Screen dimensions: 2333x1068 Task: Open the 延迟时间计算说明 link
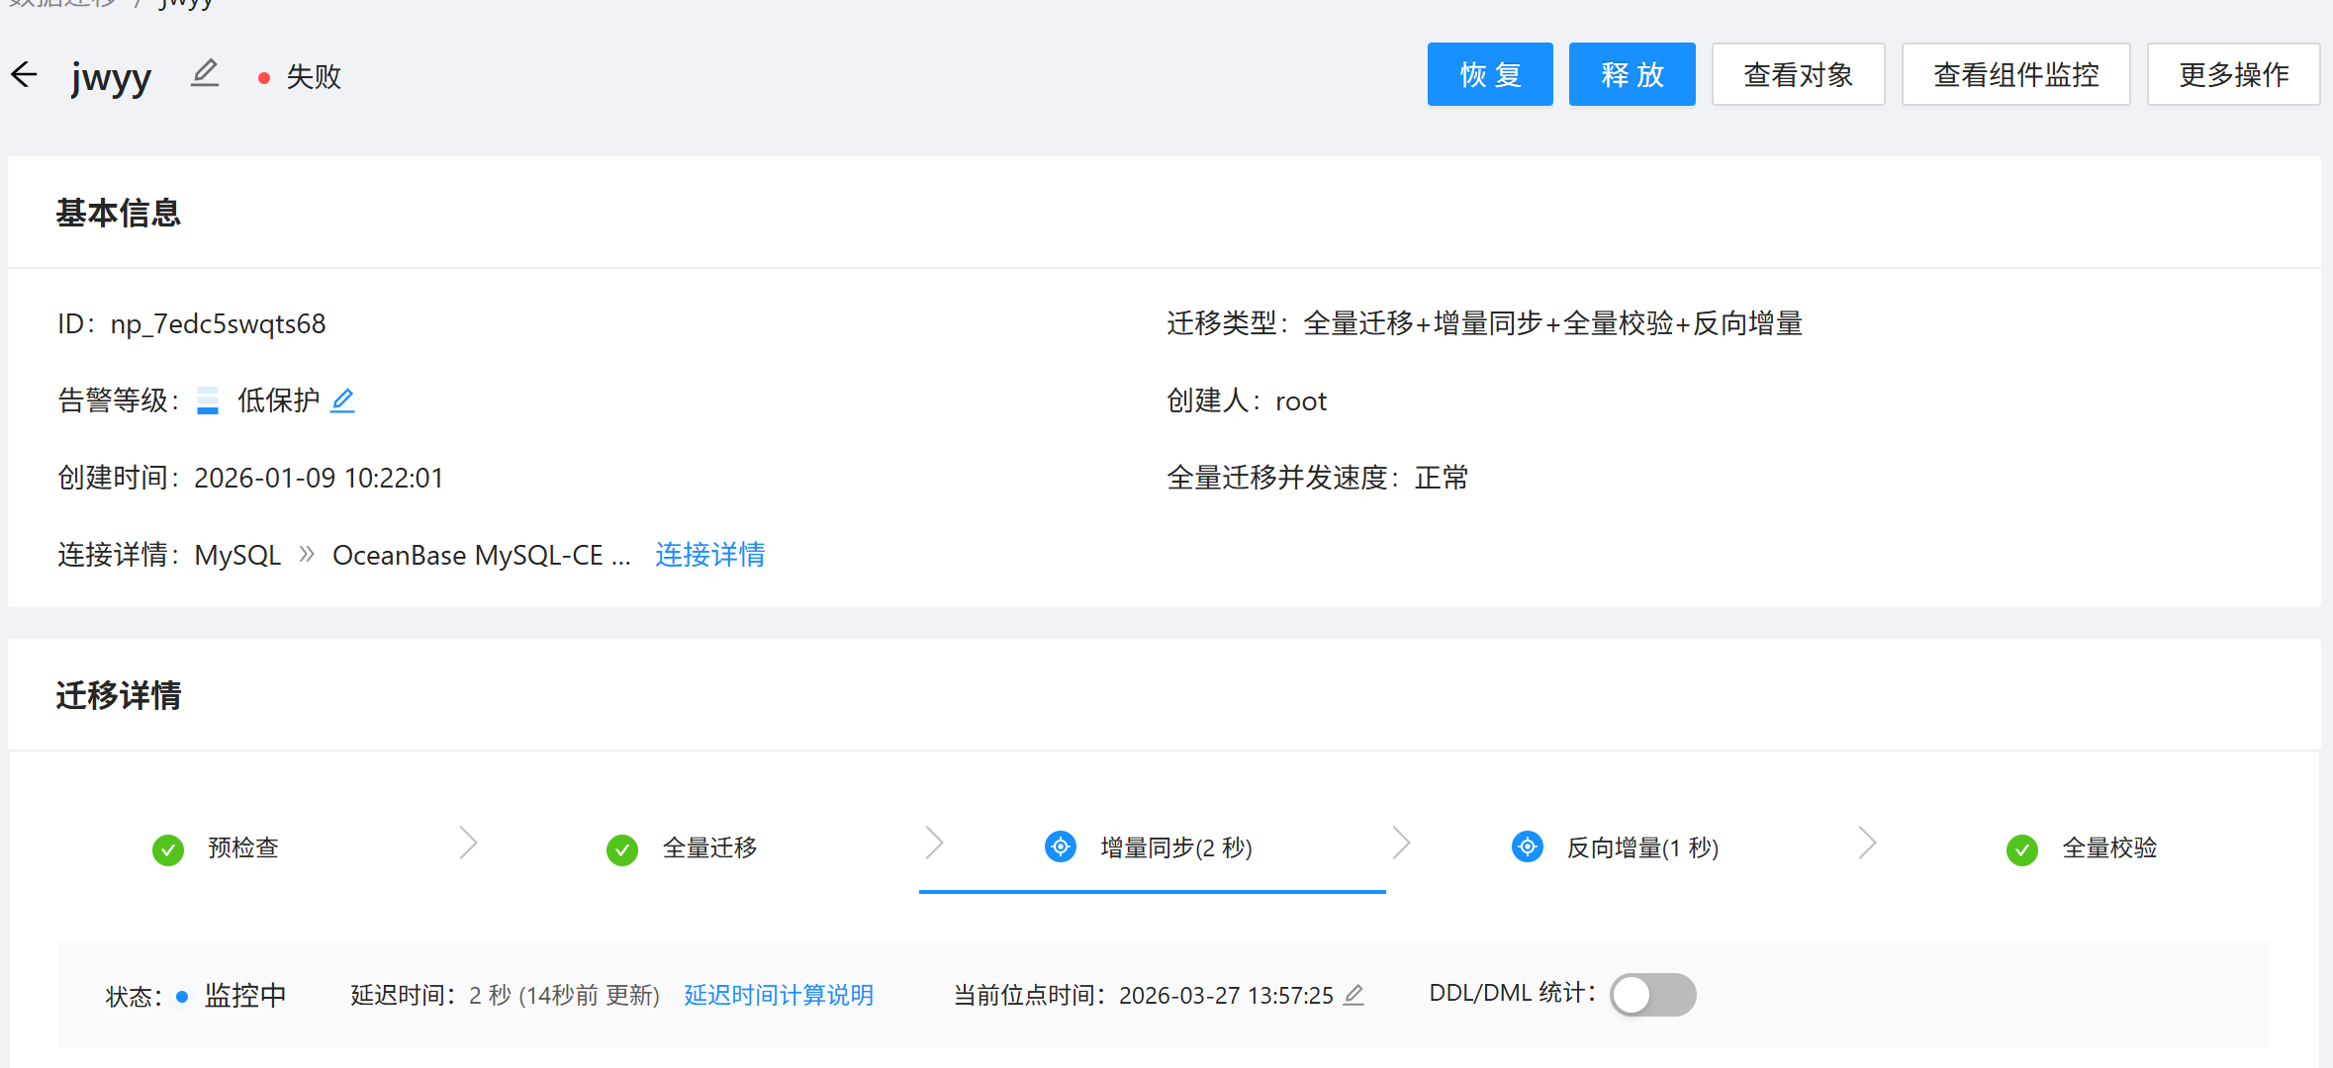point(779,995)
